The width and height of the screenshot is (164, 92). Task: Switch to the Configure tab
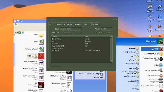point(61,24)
